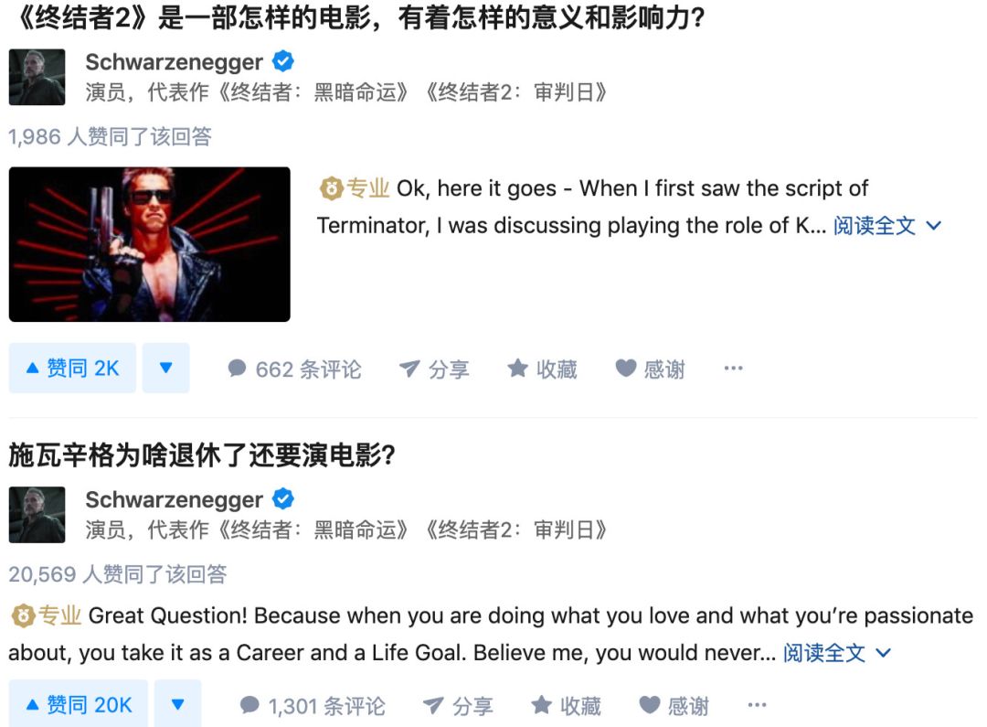Upvote the Terminator 2 answer (赞同 2K)
Screen dimensions: 987x727
[x=72, y=368]
